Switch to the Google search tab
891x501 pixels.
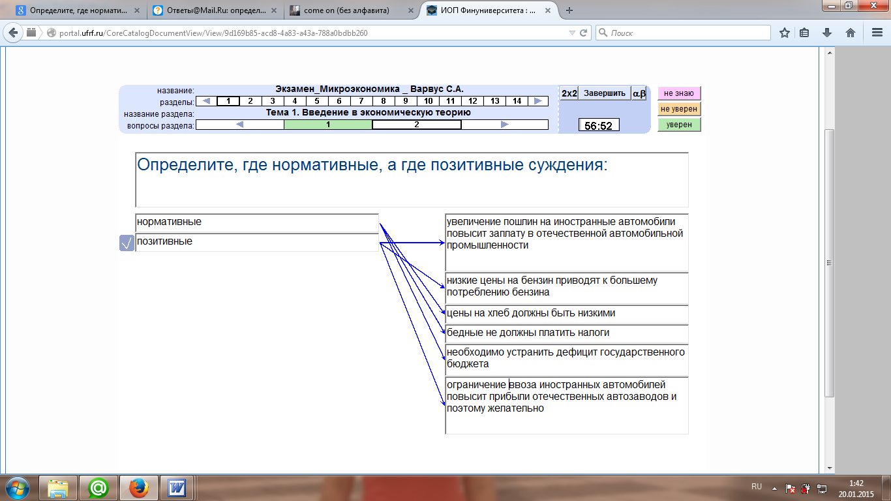pyautogui.click(x=76, y=10)
